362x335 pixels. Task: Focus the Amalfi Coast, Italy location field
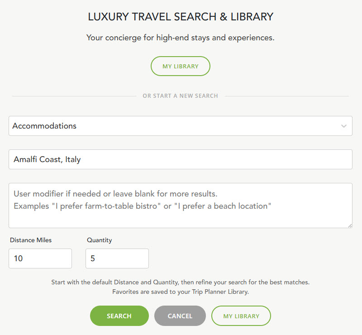point(180,159)
